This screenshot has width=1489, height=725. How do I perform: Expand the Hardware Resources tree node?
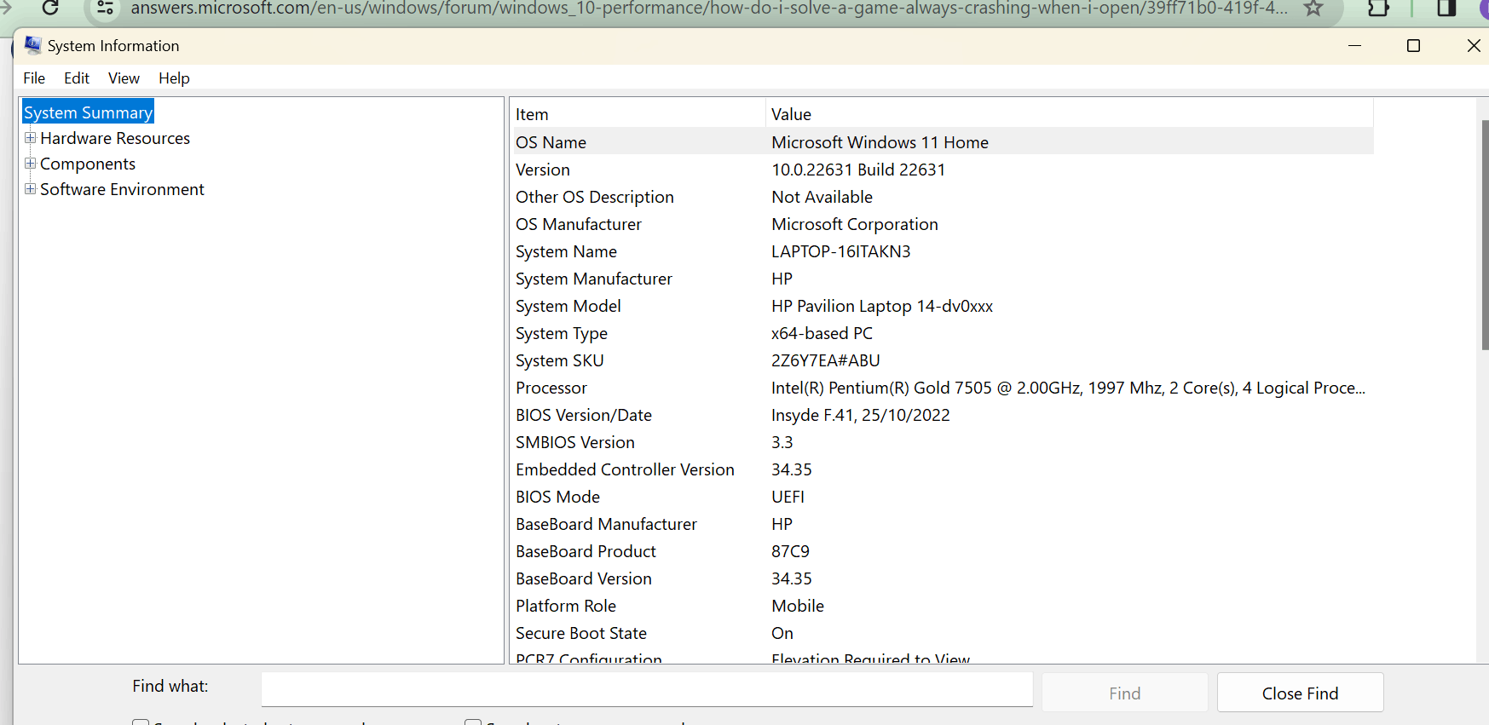[31, 138]
